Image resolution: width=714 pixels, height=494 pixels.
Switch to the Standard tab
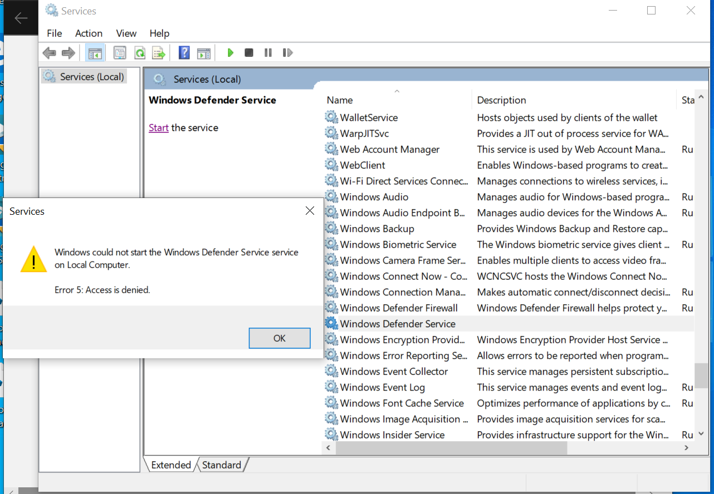point(222,465)
